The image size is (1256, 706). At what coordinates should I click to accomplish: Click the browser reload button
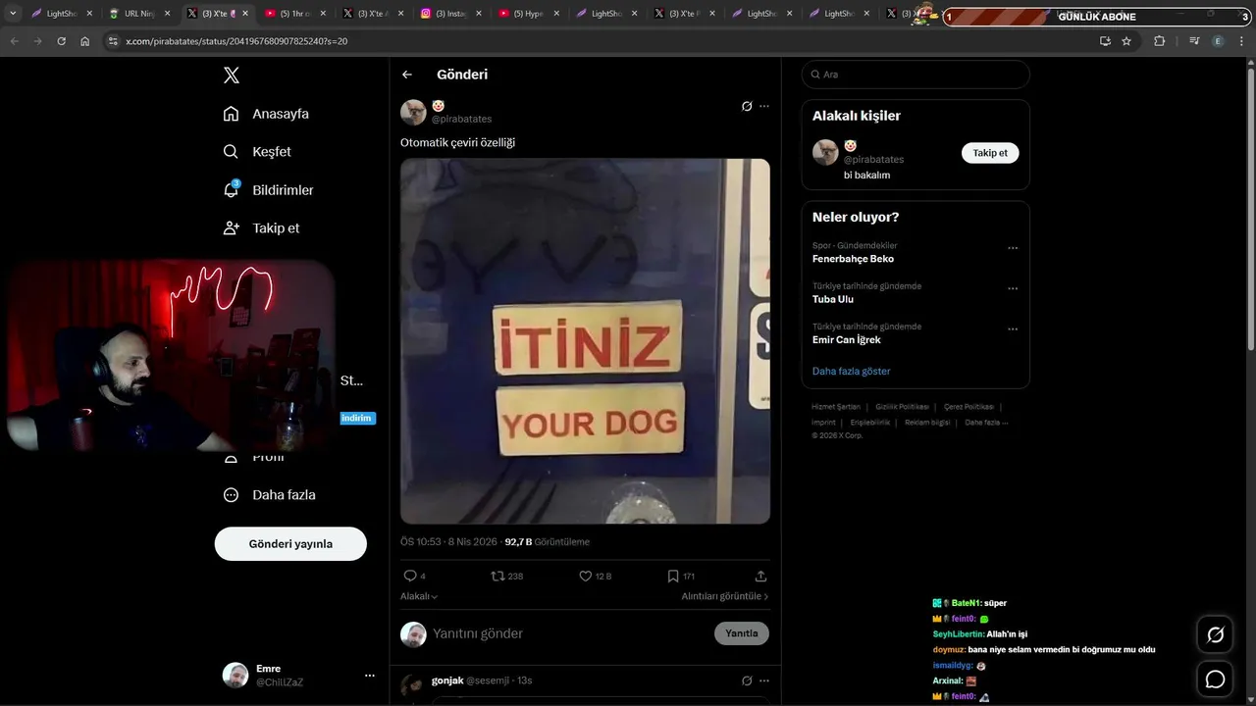coord(61,41)
